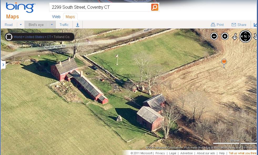Rotate view with left curved arrow
The image size is (258, 155).
coord(235,36)
